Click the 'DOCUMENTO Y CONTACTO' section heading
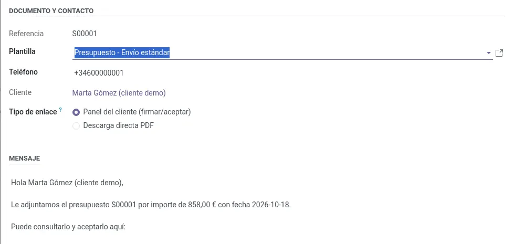514x244 pixels. point(51,11)
